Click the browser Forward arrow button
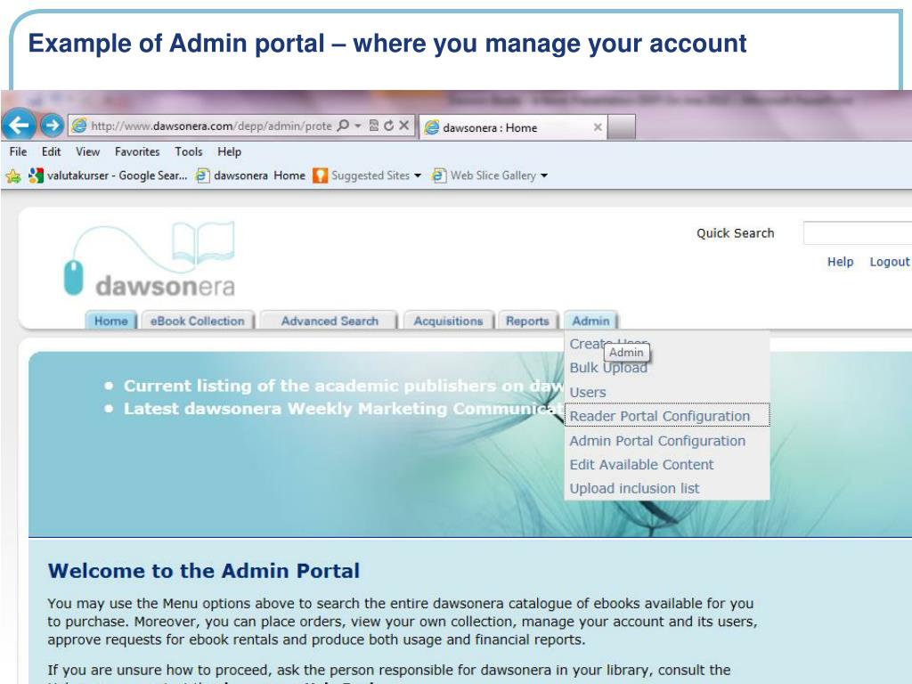Viewport: 912px width, 684px height. coord(52,125)
